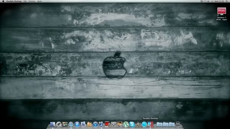Open the Parallels Desktop application menu
Viewport: 230px width, 129px height.
(x=14, y=1)
